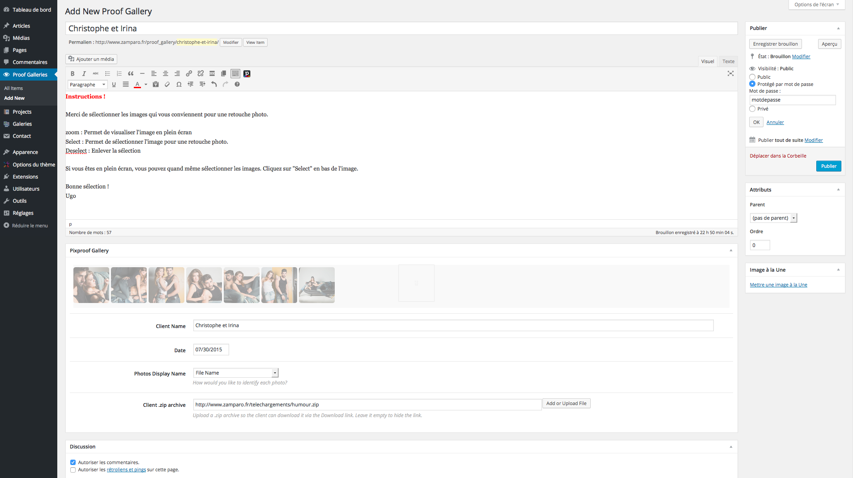Click the blockquote icon
Screen dimensions: 853x478
131,74
